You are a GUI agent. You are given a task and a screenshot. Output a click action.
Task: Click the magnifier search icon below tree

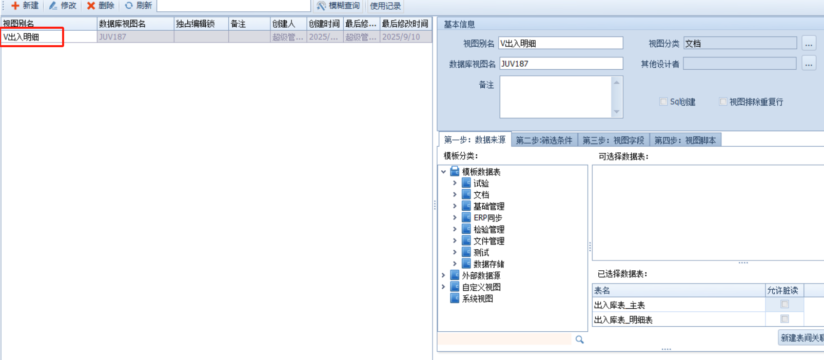click(x=579, y=339)
